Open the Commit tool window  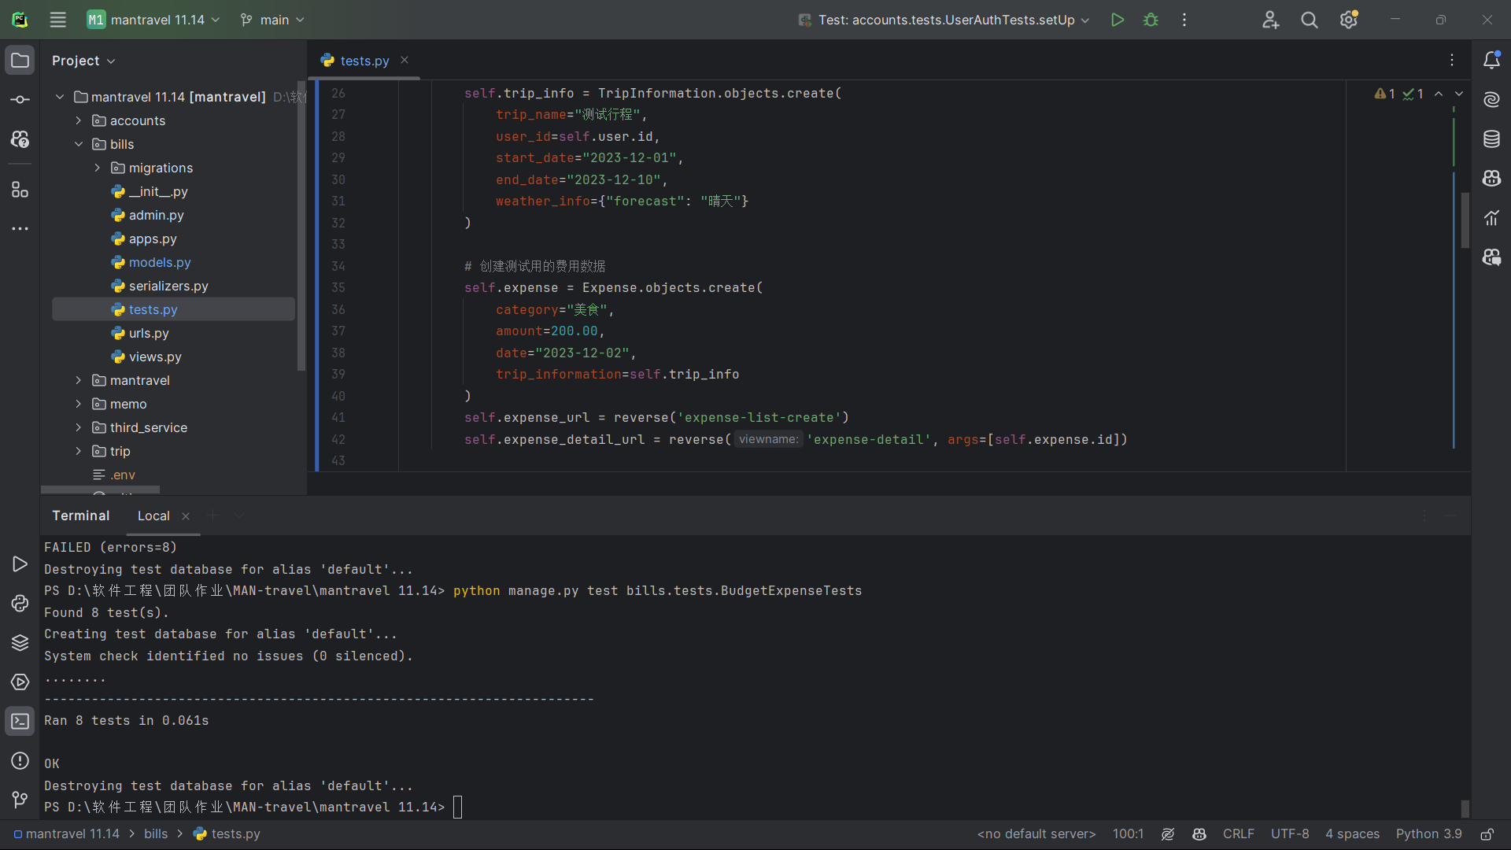(20, 100)
